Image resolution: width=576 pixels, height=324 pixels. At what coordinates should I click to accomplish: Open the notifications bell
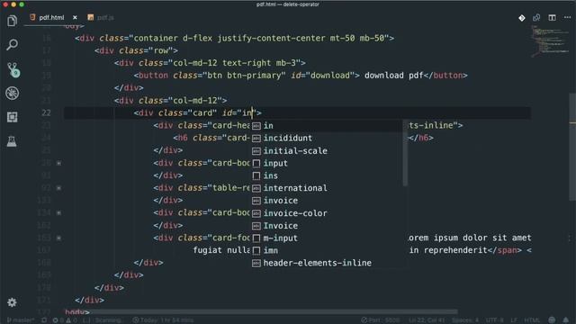click(566, 320)
